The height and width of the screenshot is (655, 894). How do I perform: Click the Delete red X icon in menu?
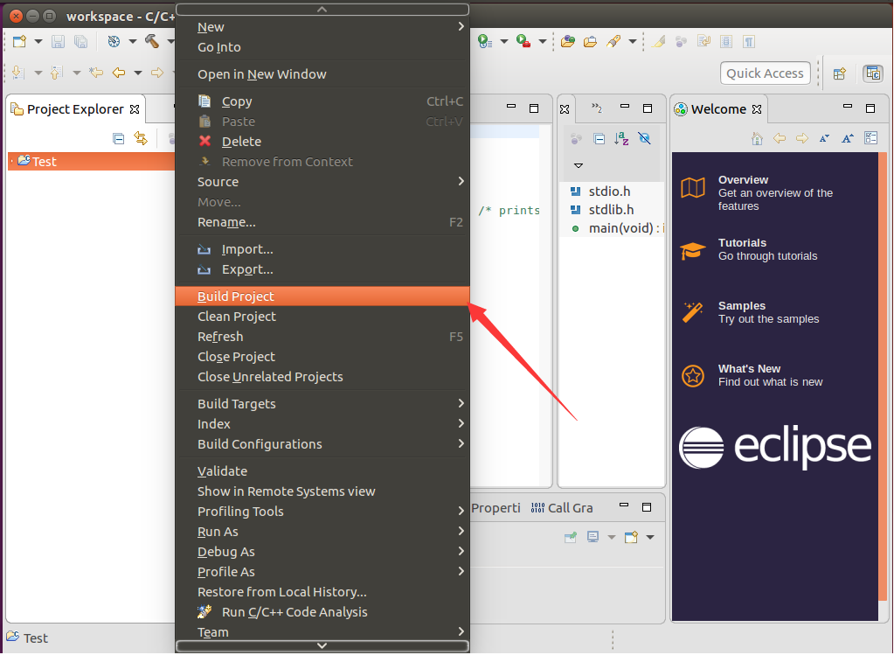204,141
